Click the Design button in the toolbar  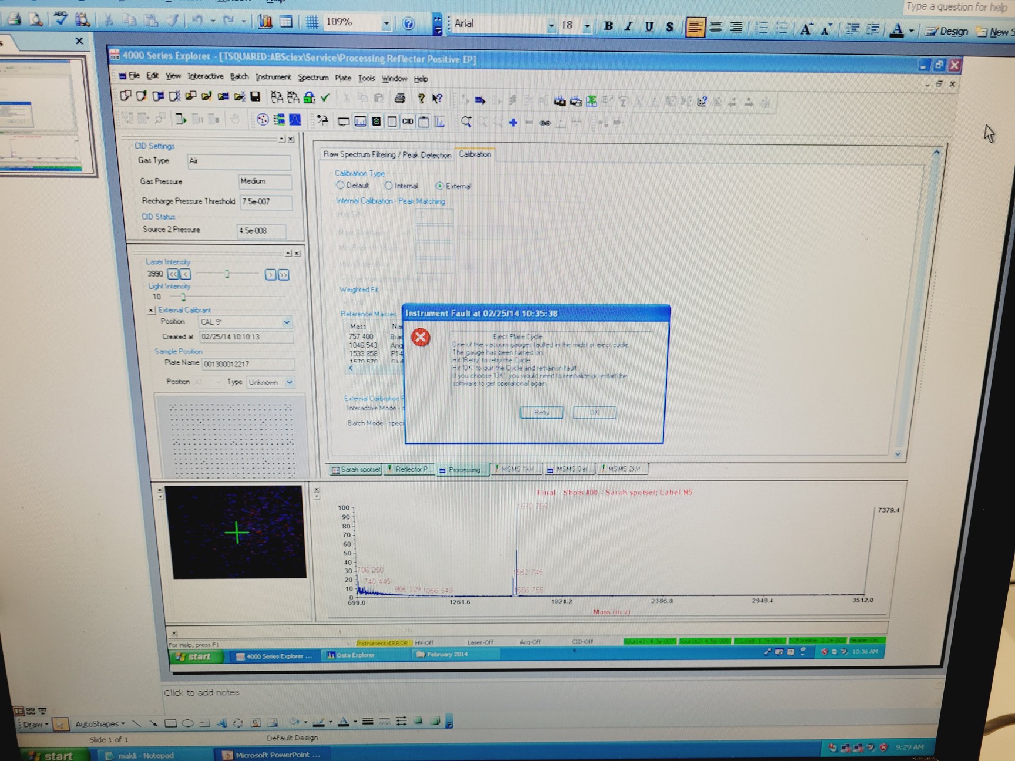(x=947, y=32)
